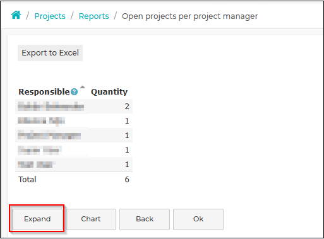Select first row with quantity 2

point(74,107)
